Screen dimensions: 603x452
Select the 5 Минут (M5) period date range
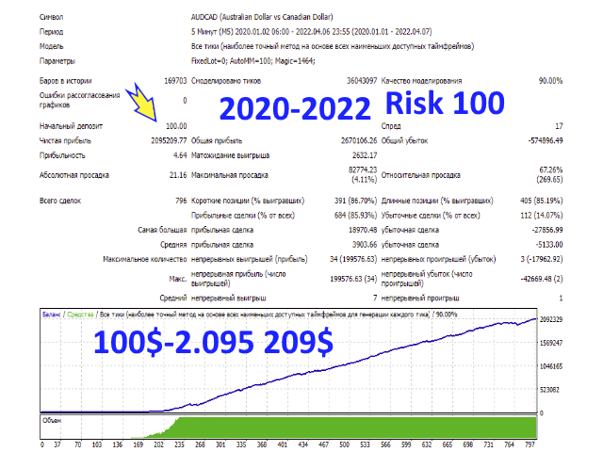(311, 32)
